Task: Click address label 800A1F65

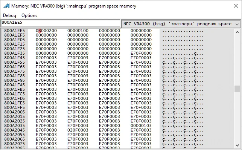Action: [x=15, y=67]
